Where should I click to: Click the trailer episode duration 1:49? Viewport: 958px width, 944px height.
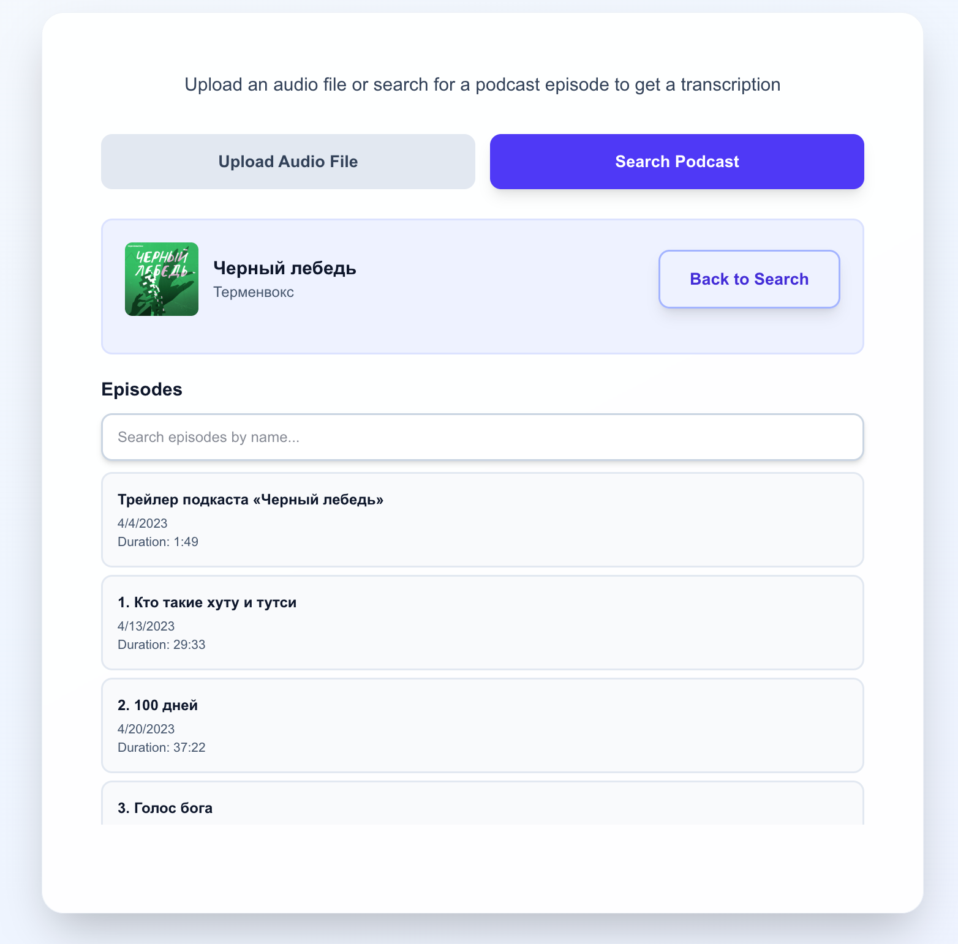157,542
